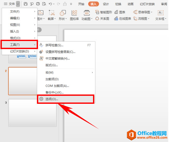The image size is (169, 142).
Task: Insert a 图表 chart
Action: tap(120, 12)
